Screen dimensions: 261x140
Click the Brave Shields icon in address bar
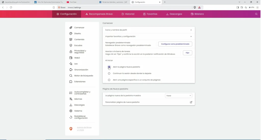195,7
